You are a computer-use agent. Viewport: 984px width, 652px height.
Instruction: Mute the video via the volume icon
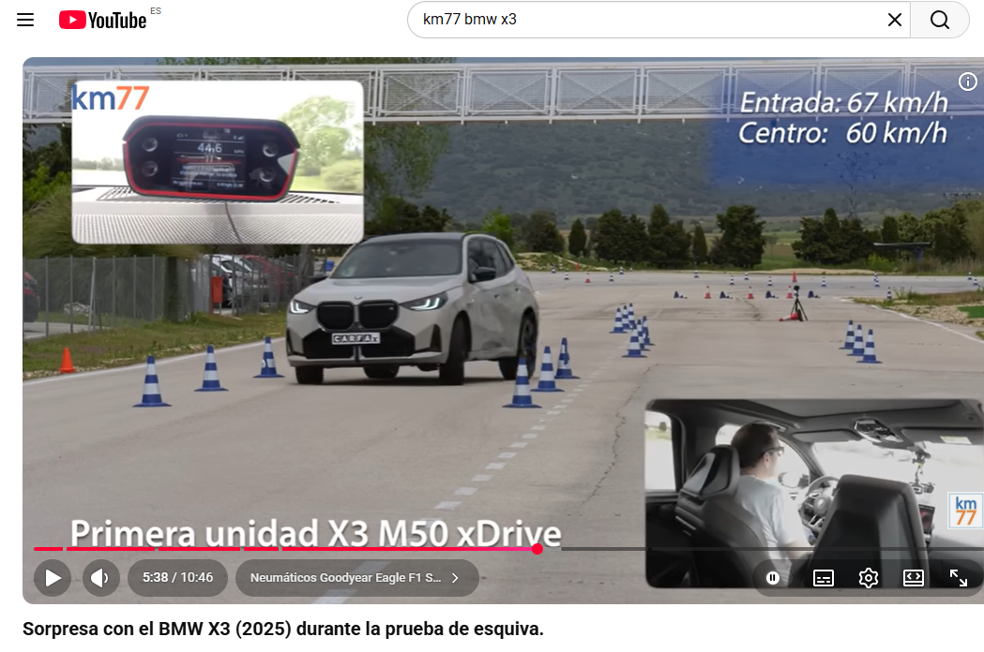[101, 578]
